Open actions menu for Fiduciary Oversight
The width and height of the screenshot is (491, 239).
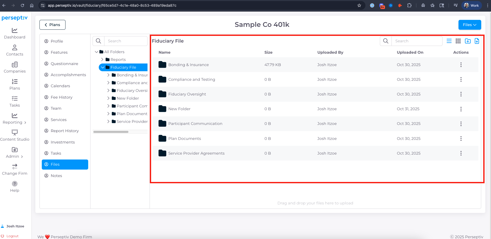tap(461, 94)
